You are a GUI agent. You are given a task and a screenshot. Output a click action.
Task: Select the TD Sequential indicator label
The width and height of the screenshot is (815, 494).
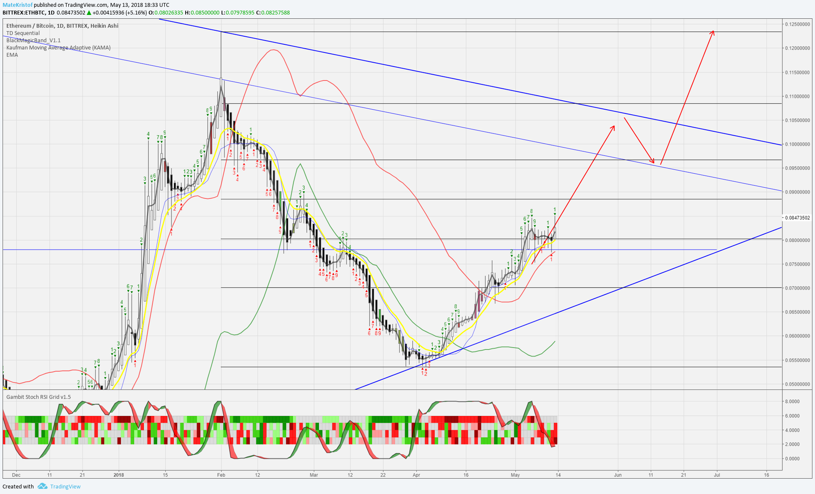pyautogui.click(x=23, y=33)
